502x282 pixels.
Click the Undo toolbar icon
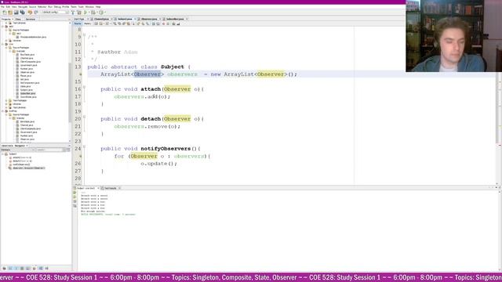[x=30, y=13]
